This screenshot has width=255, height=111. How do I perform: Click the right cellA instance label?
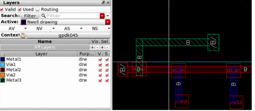tap(237, 102)
